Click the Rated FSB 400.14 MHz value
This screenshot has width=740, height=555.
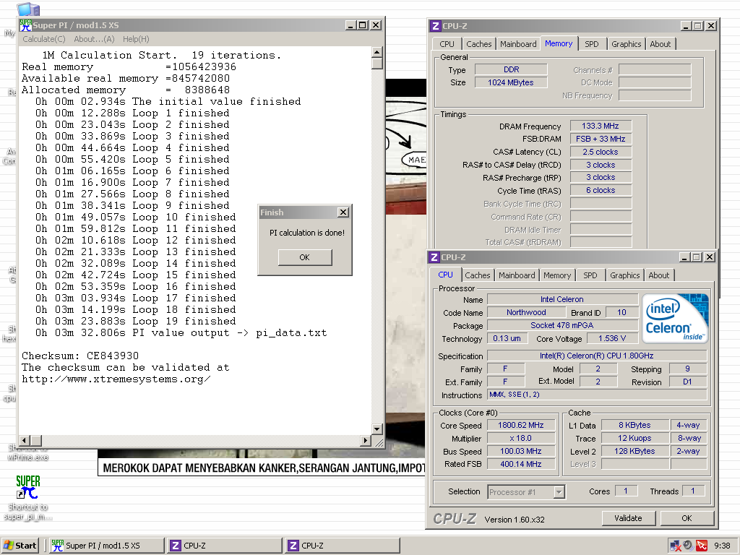tap(521, 465)
